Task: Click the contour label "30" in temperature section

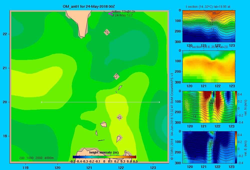Action: click(214, 13)
